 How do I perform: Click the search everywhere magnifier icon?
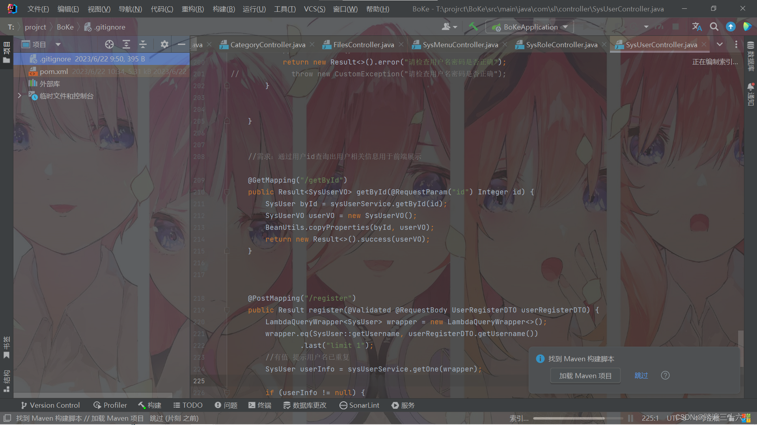(714, 27)
